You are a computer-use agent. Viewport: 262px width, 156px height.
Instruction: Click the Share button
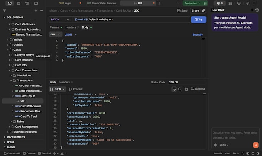(195, 11)
